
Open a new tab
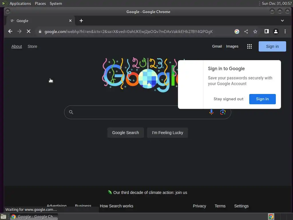(x=81, y=21)
